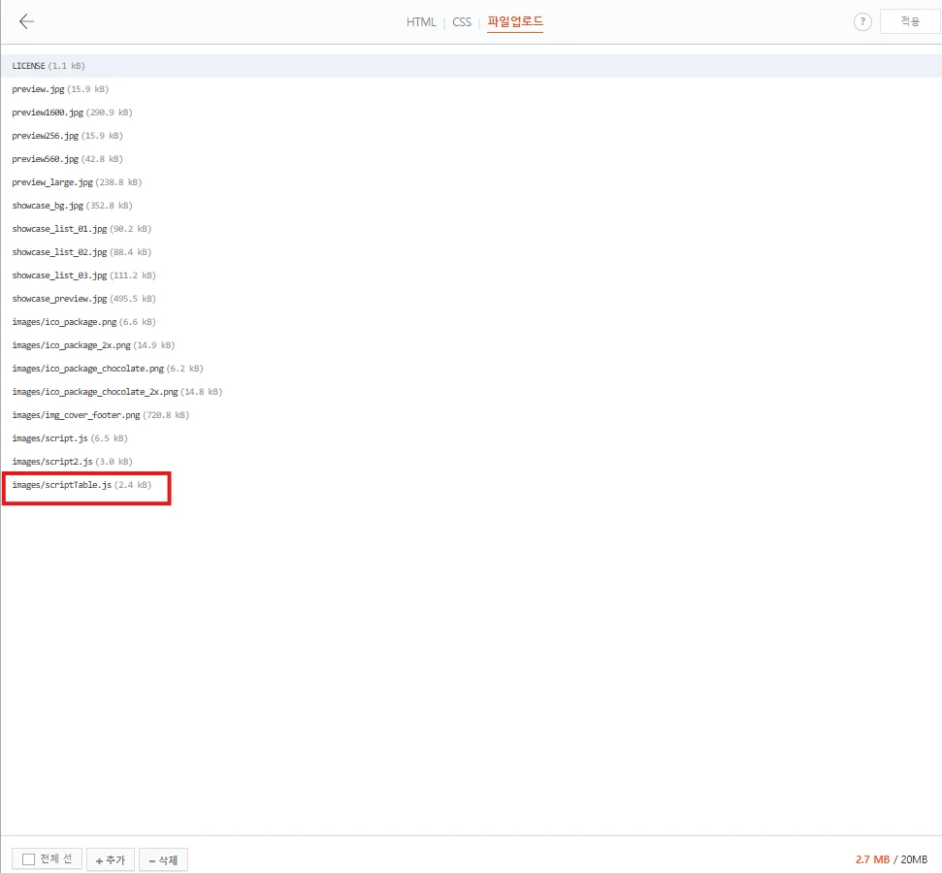Select images/scriptTable.js file
942x873 pixels.
click(x=81, y=485)
